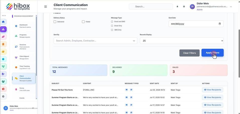
Task: Open Programs menu item
Action: tap(24, 36)
